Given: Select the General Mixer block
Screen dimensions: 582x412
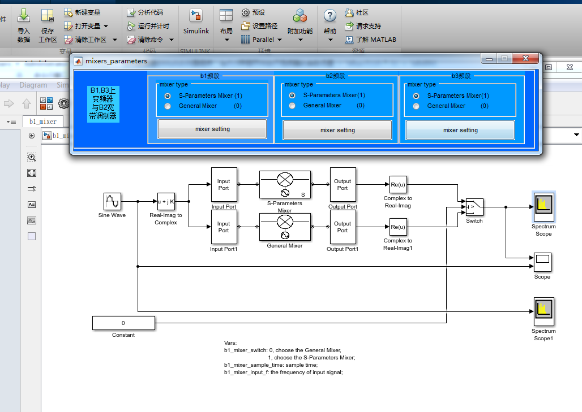Looking at the screenshot, I should click(x=285, y=227).
